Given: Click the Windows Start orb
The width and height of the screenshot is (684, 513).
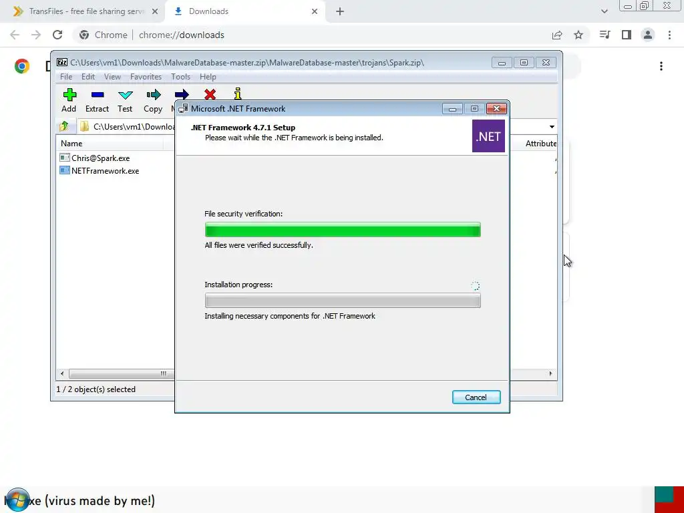Looking at the screenshot, I should click(17, 500).
